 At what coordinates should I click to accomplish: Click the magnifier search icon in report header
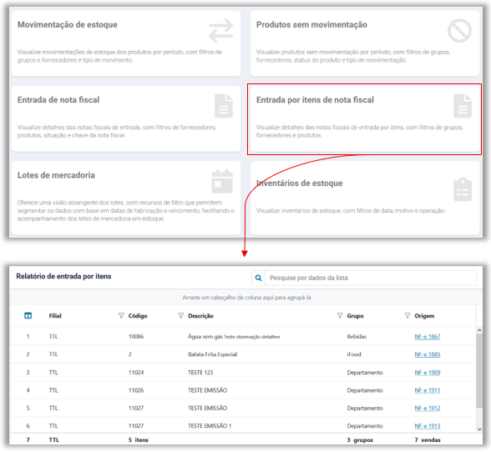258,278
